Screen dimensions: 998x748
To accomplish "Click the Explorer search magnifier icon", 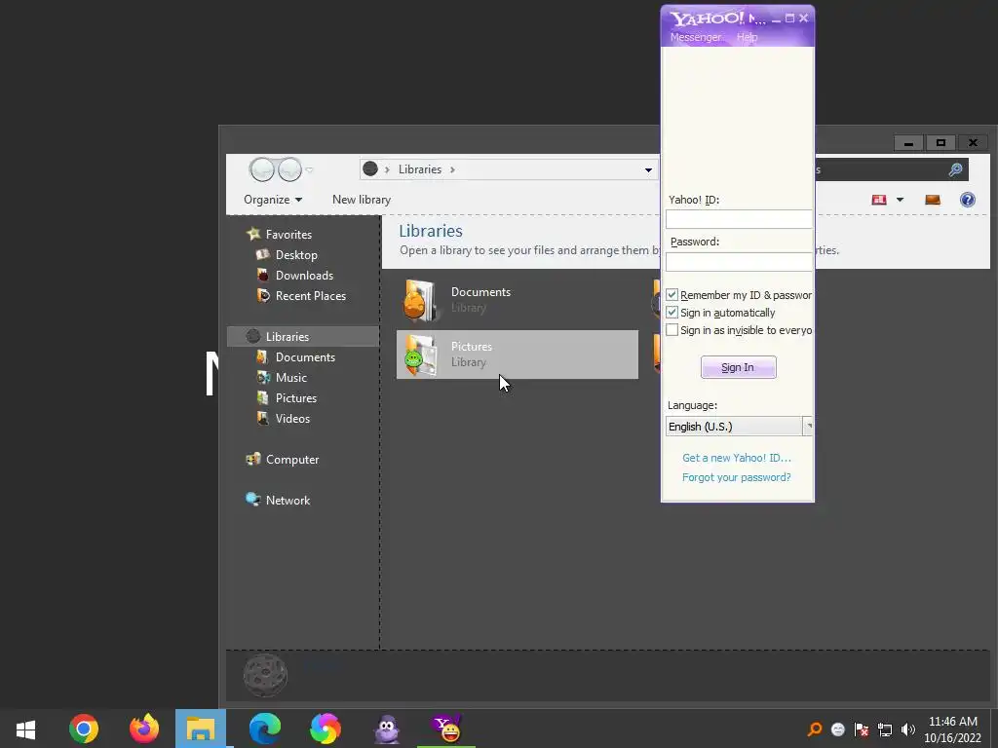I will point(955,169).
